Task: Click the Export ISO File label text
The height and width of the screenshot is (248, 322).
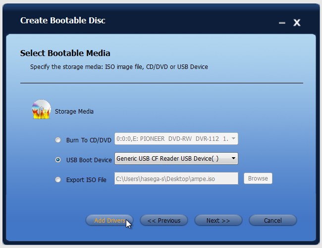Action: click(86, 180)
